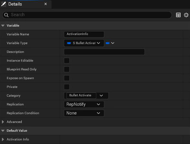Focus the Details search field
190x144 pixels.
[x=87, y=15]
